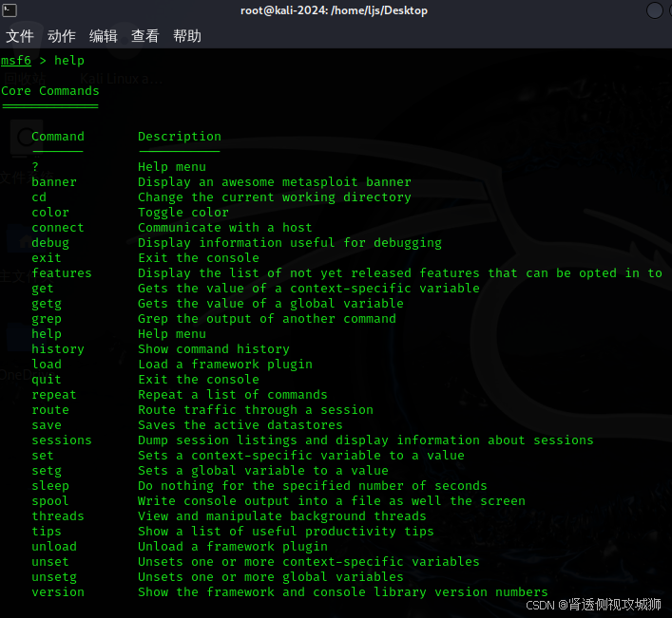Click the 'features' command
This screenshot has width=672, height=618.
62,273
